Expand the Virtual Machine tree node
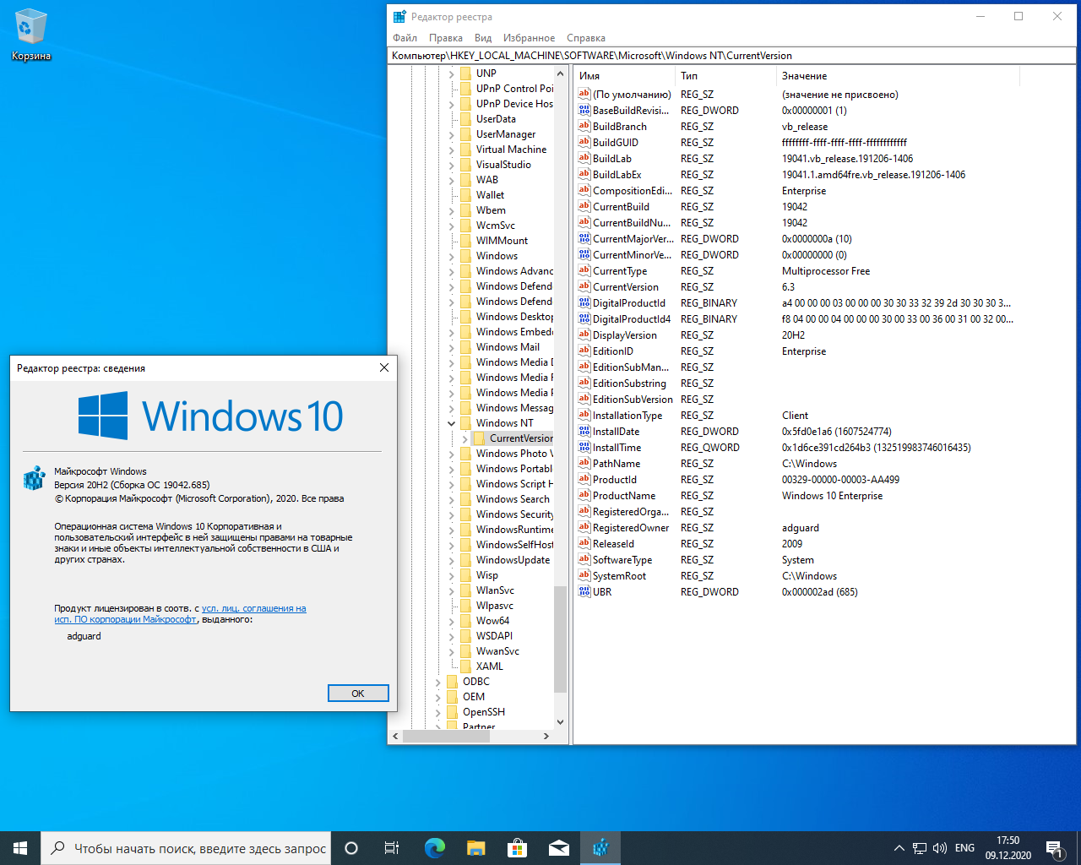 (x=451, y=150)
